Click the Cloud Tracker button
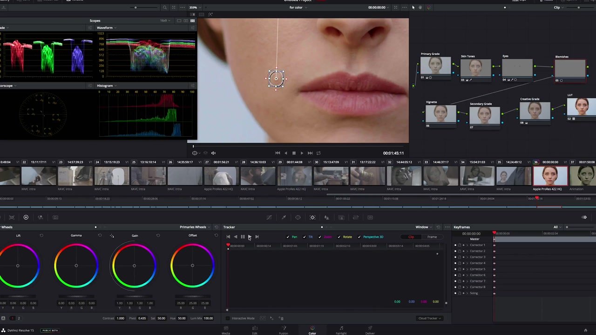The width and height of the screenshot is (596, 335). pos(429,318)
